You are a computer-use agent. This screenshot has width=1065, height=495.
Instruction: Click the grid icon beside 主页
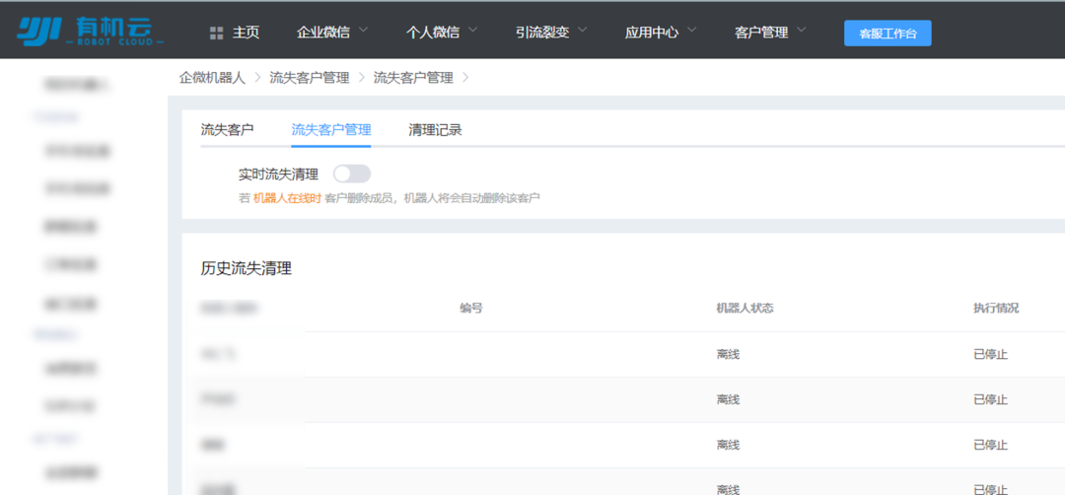click(217, 33)
